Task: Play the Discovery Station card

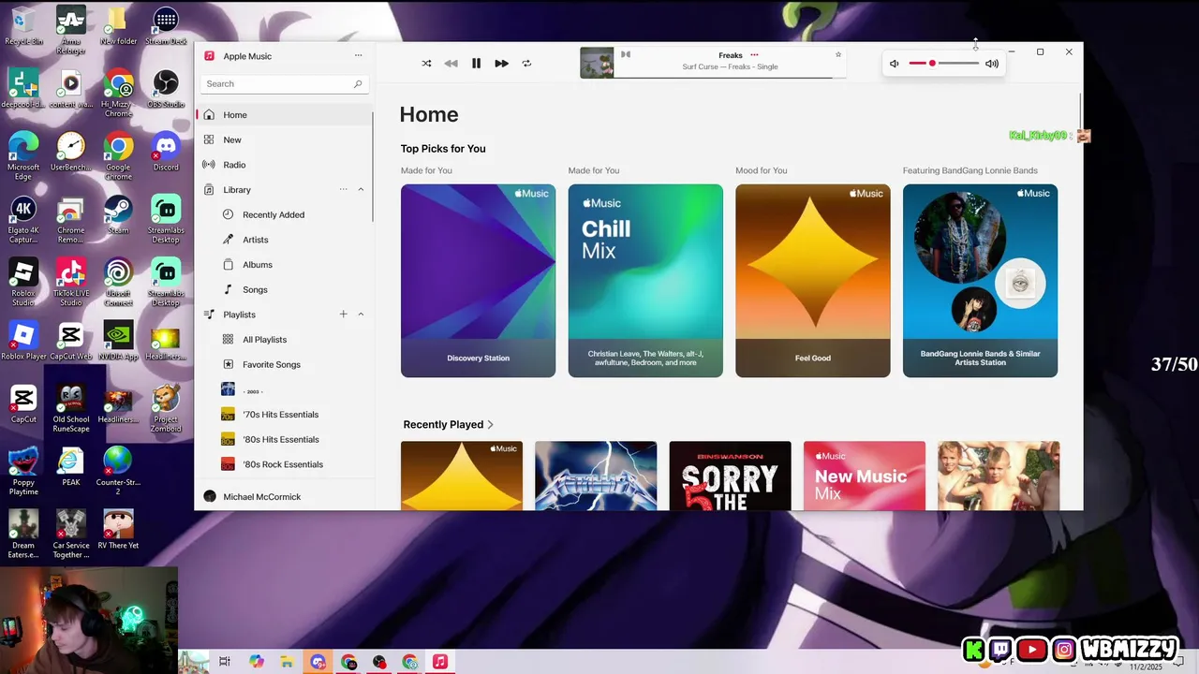Action: pyautogui.click(x=478, y=281)
